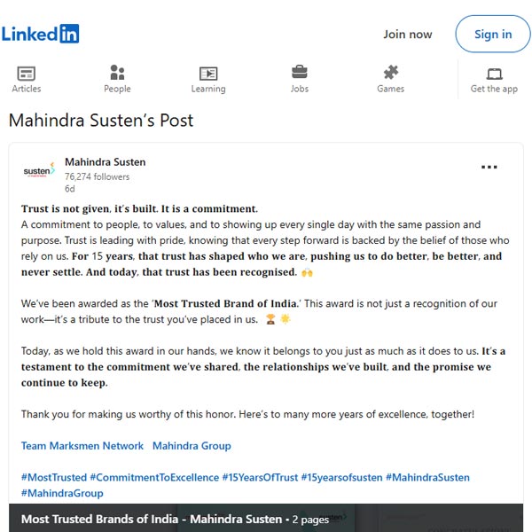Open the LinkedIn logo homepage
Viewport: 532px width, 532px height.
click(x=40, y=34)
